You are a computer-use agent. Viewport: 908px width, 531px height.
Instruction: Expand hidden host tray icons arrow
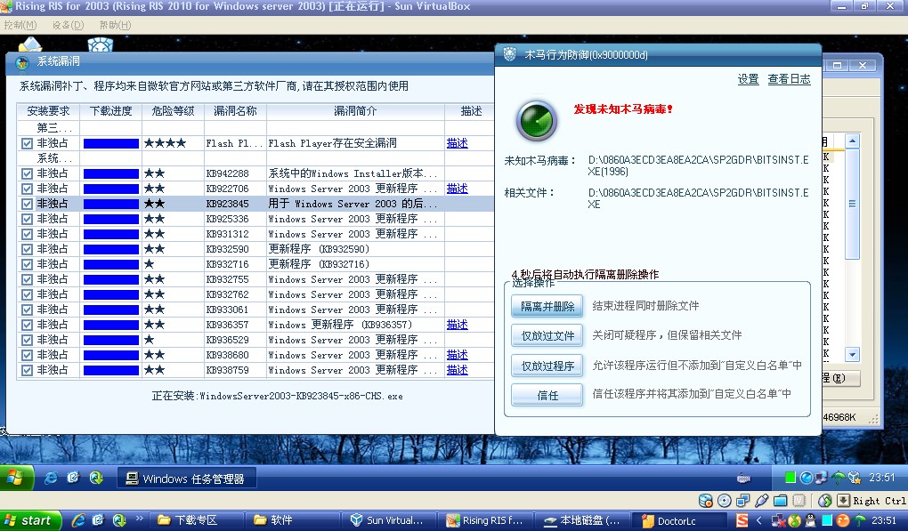click(758, 520)
